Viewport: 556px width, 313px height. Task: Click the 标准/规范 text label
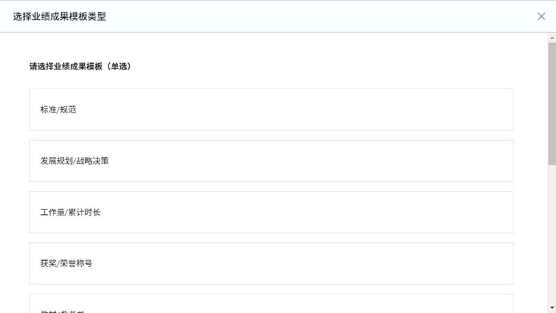pos(58,110)
